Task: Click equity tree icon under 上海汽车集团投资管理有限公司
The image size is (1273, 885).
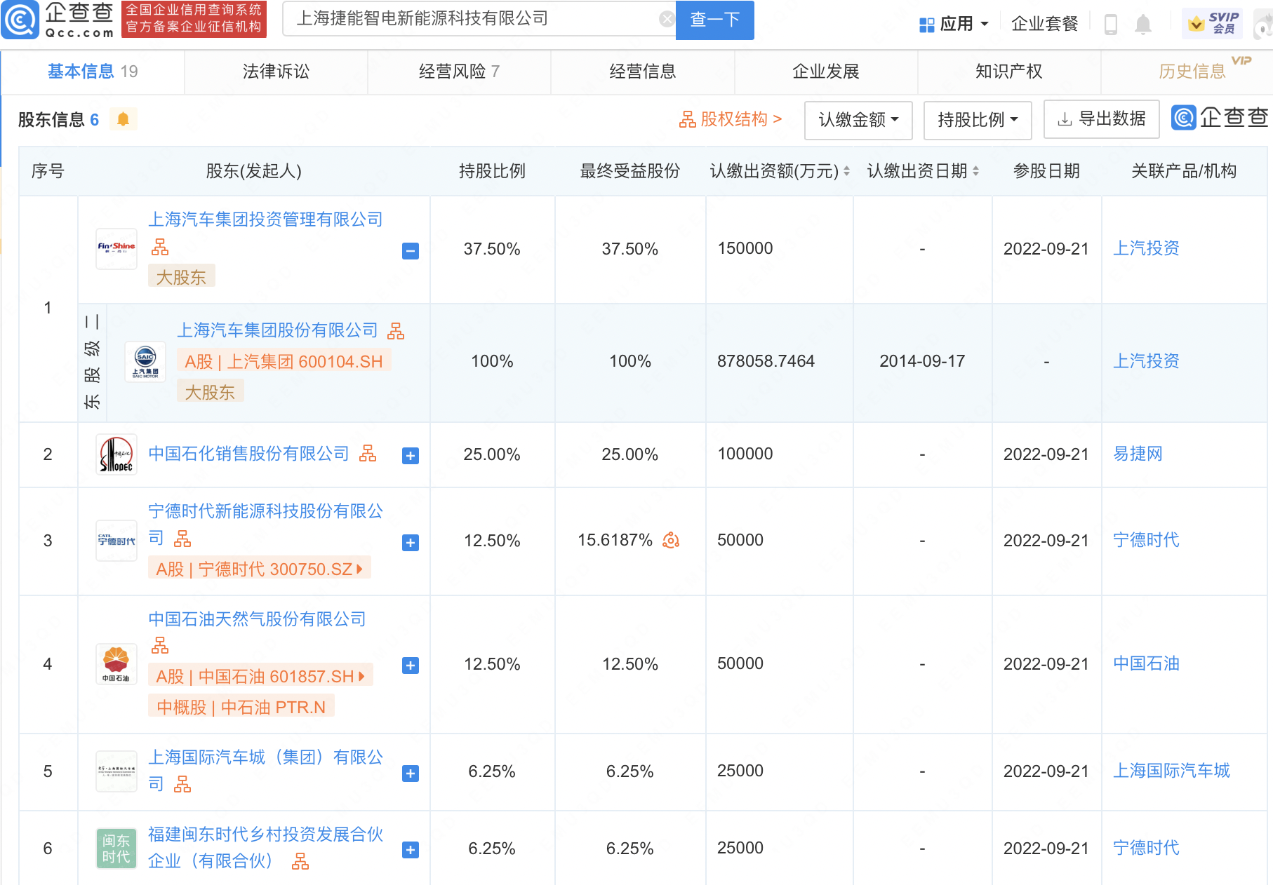Action: point(160,247)
